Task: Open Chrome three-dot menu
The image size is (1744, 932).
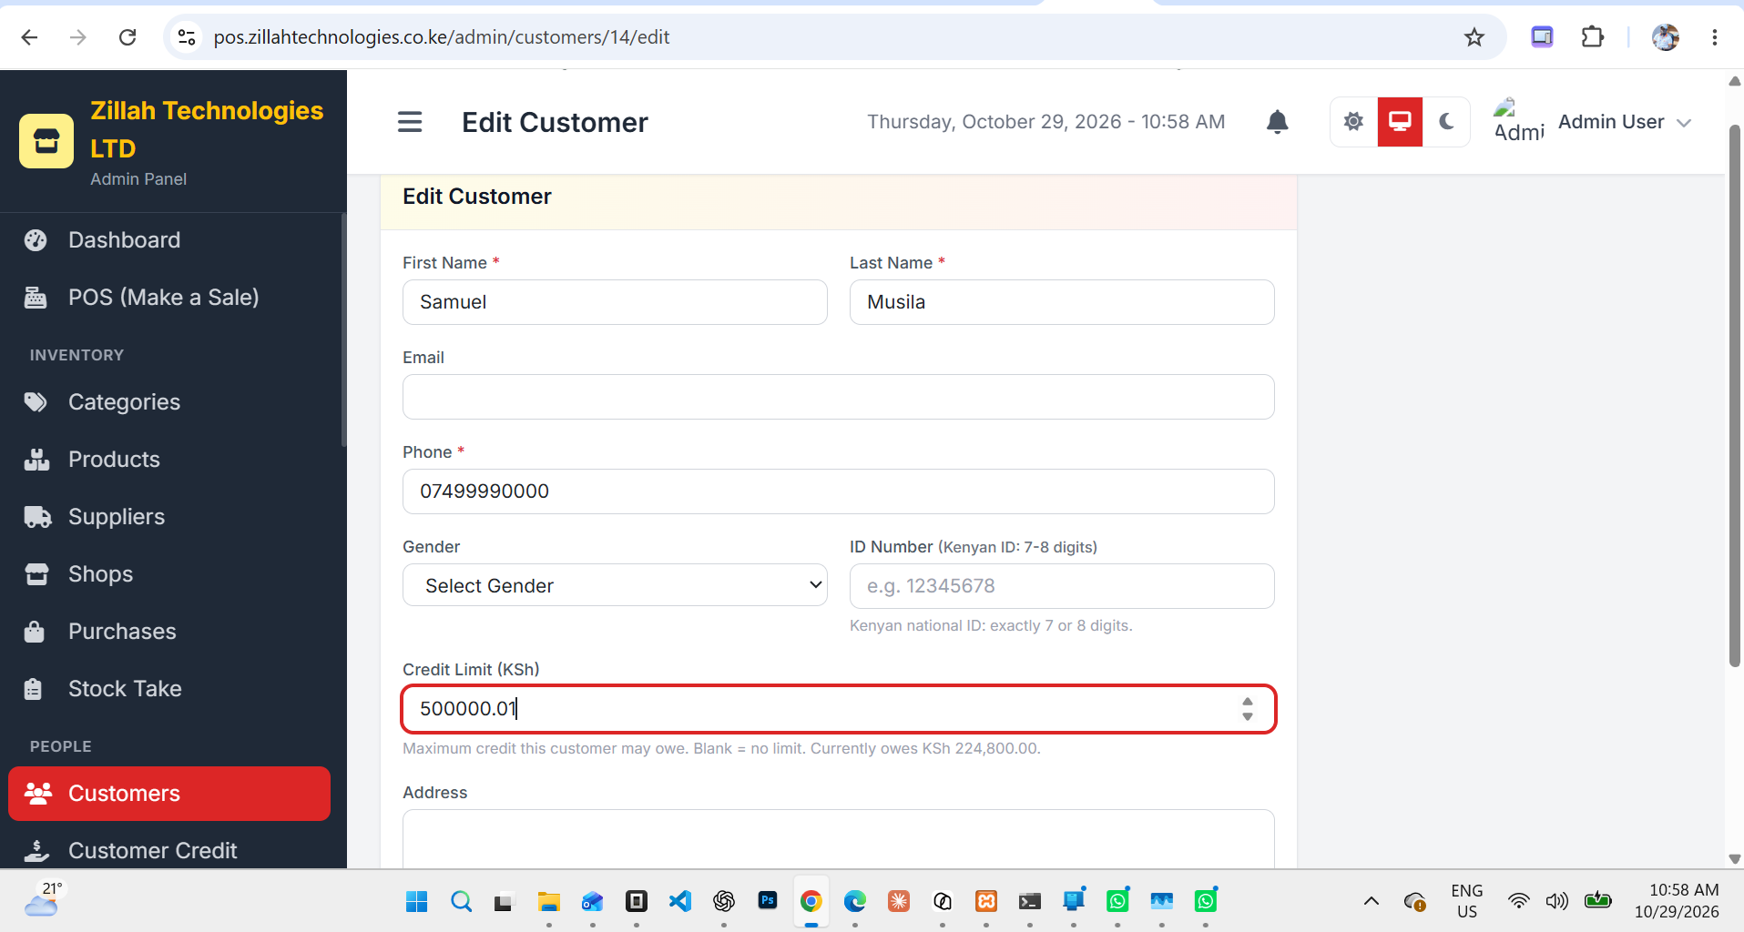Action: [x=1715, y=37]
